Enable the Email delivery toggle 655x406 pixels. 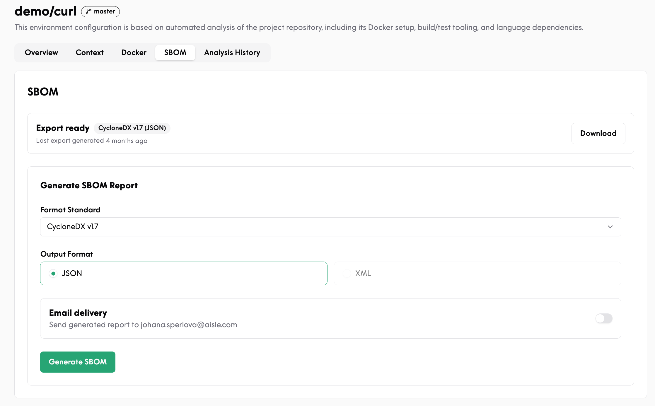coord(604,318)
